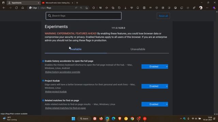Activate Read aloud icon in address bar
This screenshot has height=122, width=218.
pyautogui.click(x=76, y=8)
